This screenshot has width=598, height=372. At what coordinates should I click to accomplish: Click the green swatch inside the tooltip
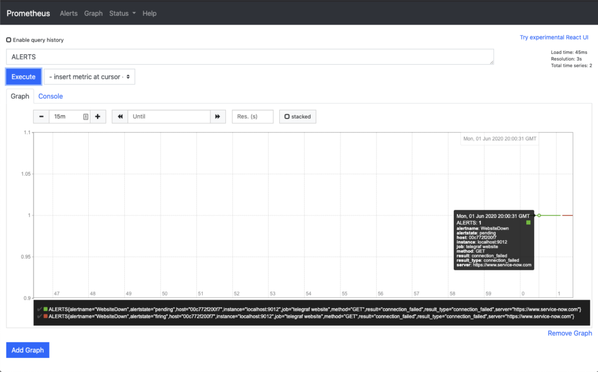tap(528, 222)
